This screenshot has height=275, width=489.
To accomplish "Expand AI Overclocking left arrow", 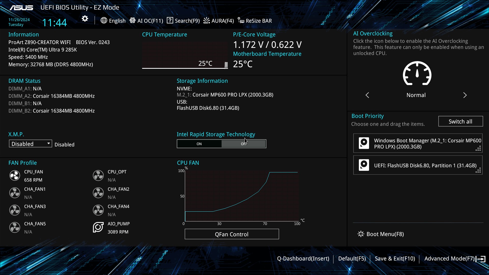I will (x=368, y=95).
